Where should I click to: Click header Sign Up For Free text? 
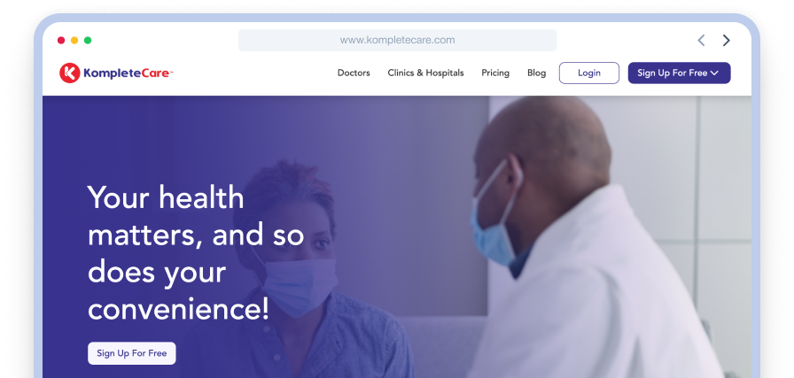[x=672, y=73]
